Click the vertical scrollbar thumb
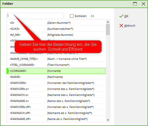Viewport: 148px width, 126px height. click(x=108, y=30)
